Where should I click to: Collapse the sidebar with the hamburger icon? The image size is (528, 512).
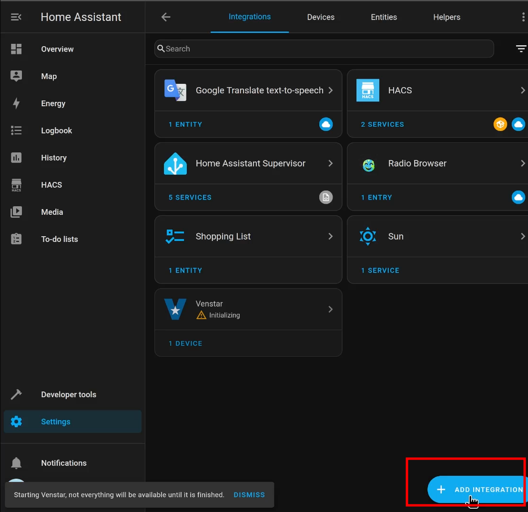click(x=16, y=17)
